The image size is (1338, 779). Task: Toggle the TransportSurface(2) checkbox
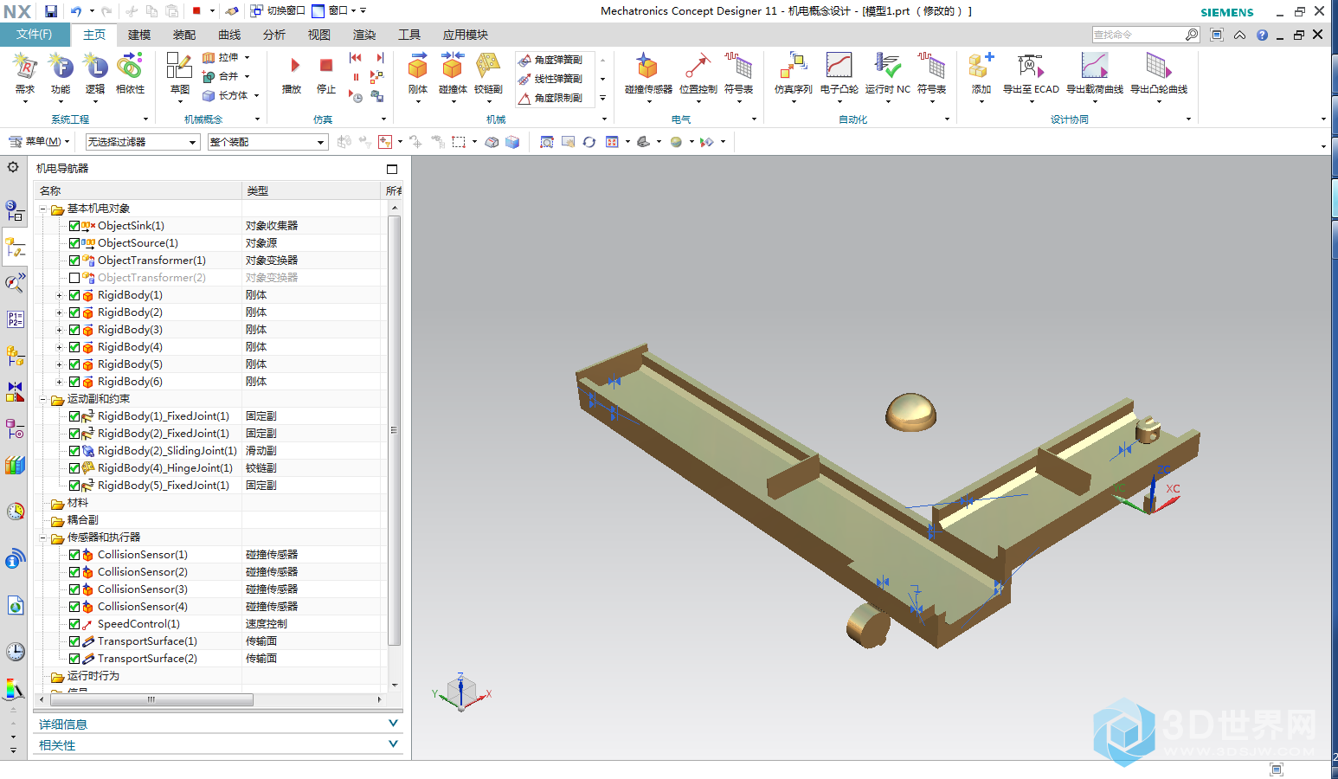click(74, 659)
